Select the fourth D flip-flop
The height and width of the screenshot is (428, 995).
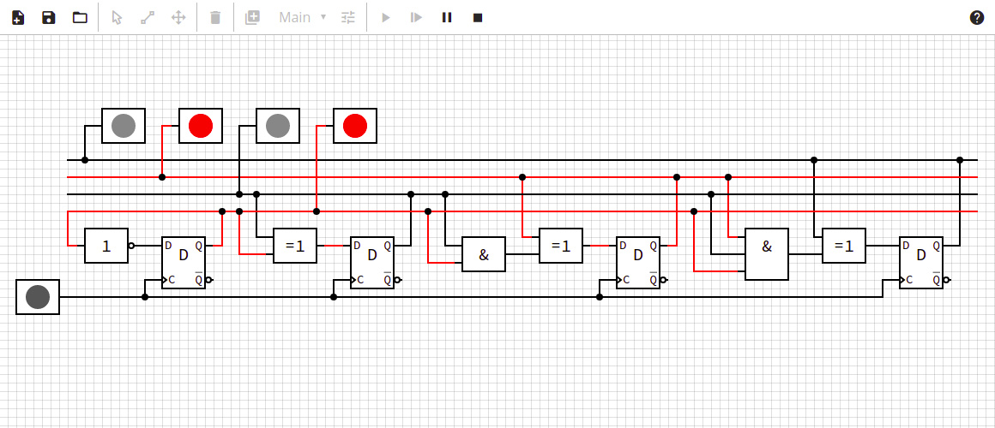tap(921, 263)
